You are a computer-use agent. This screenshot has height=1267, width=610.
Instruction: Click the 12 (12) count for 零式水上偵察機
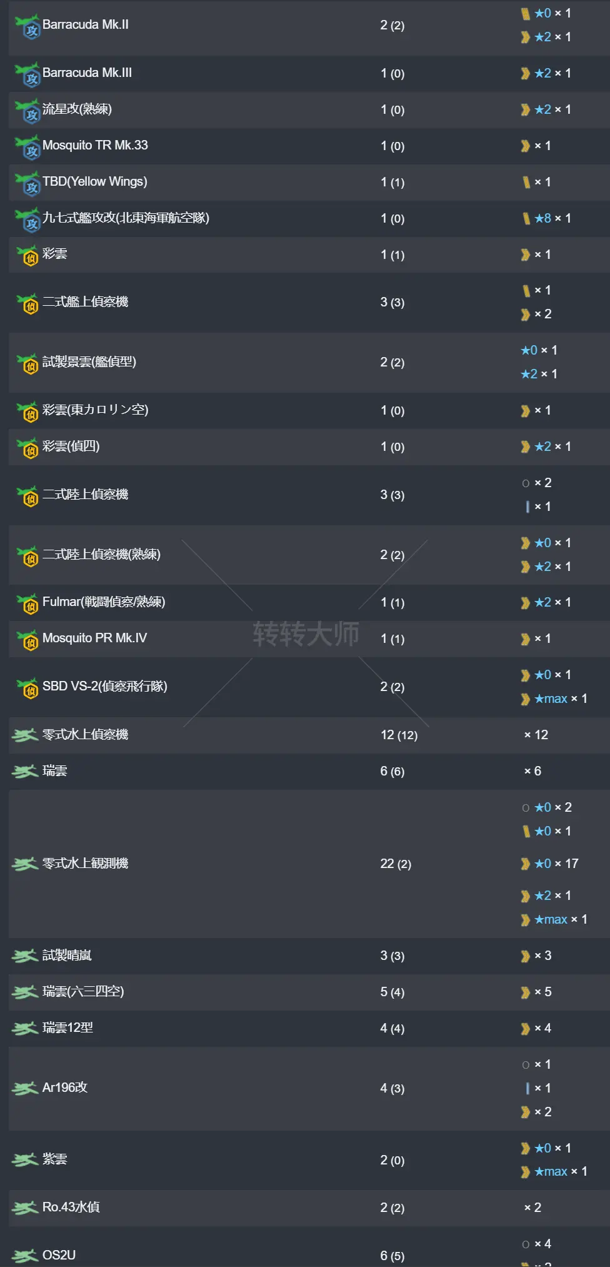(x=399, y=735)
